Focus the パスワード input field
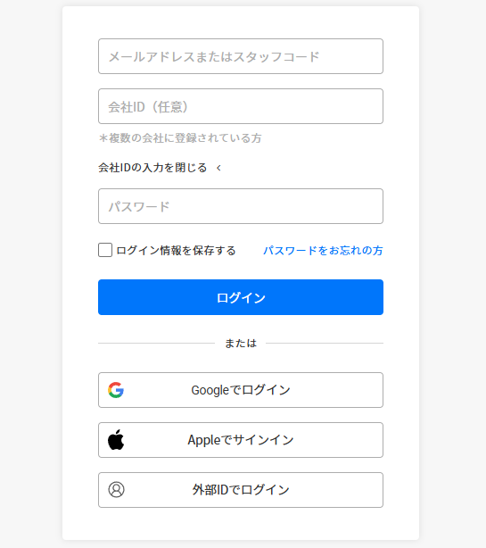Screen dimensions: 486x548 (241, 206)
